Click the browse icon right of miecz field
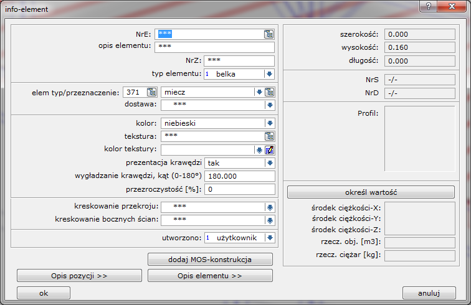 (x=269, y=92)
